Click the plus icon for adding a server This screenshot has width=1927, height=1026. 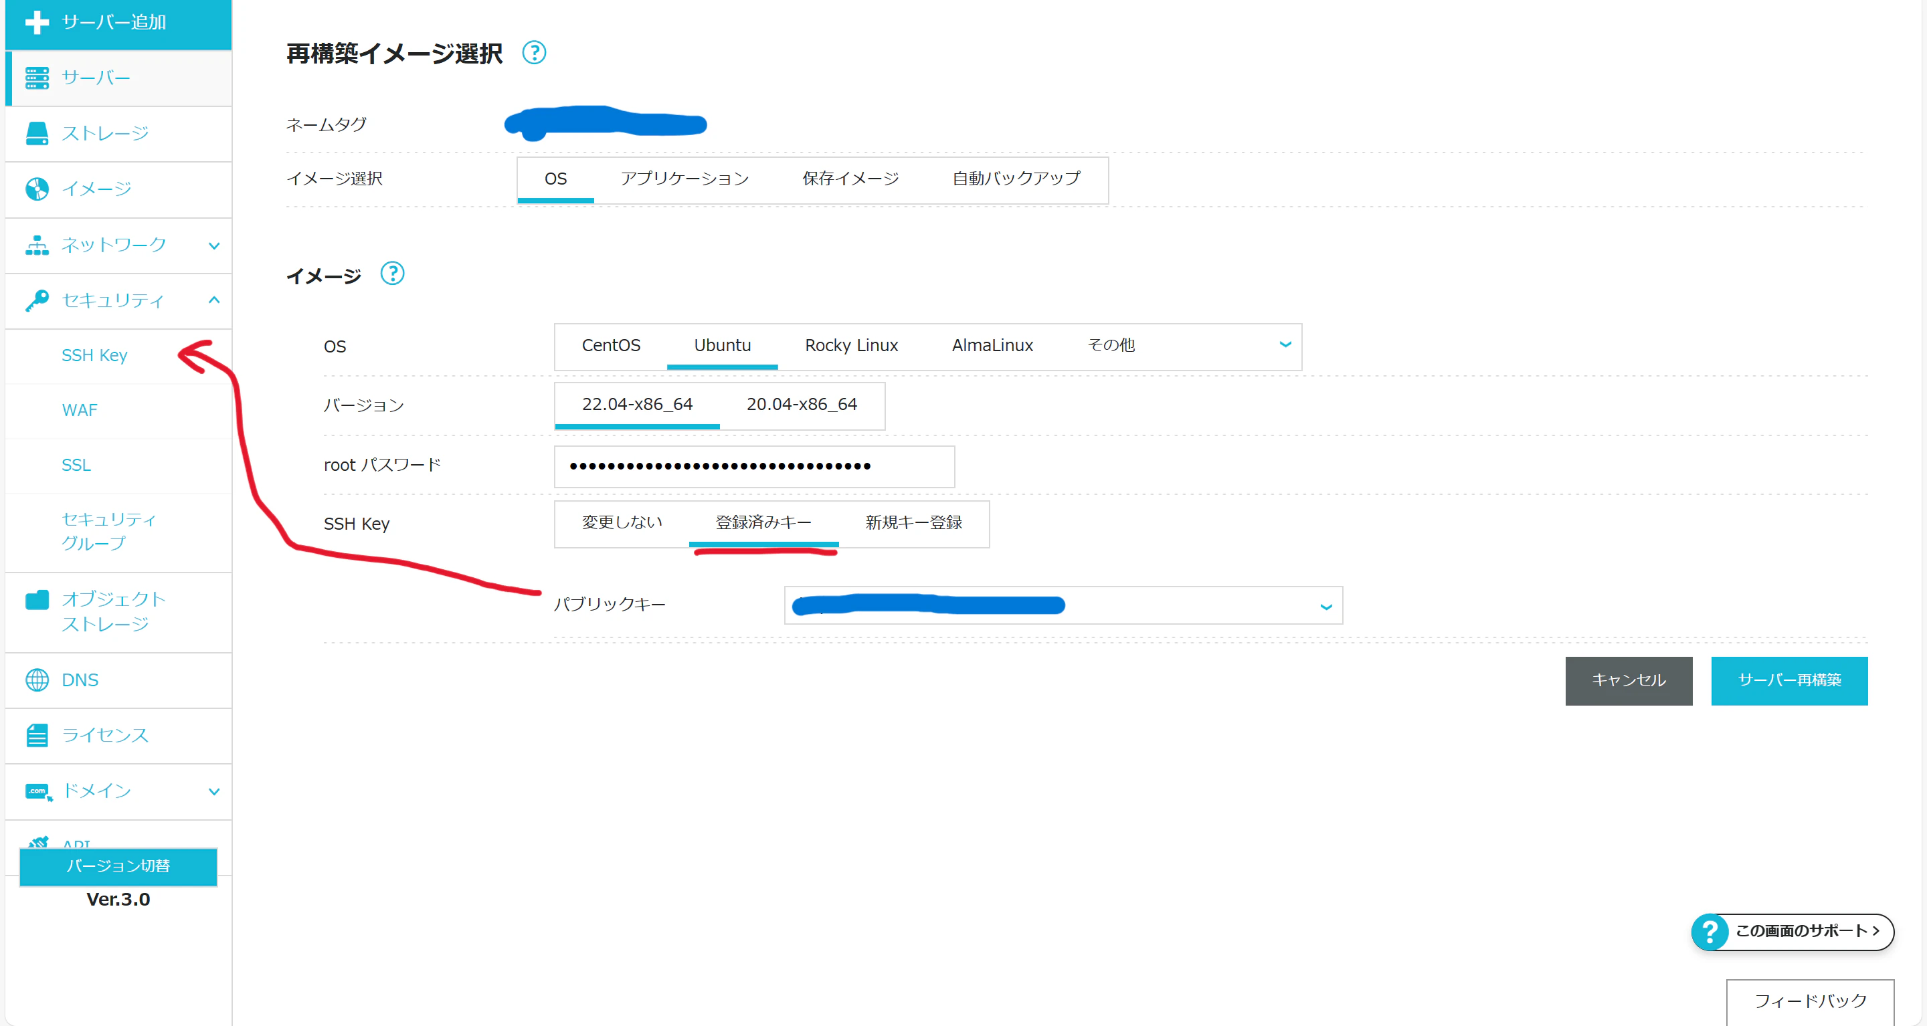[x=37, y=21]
